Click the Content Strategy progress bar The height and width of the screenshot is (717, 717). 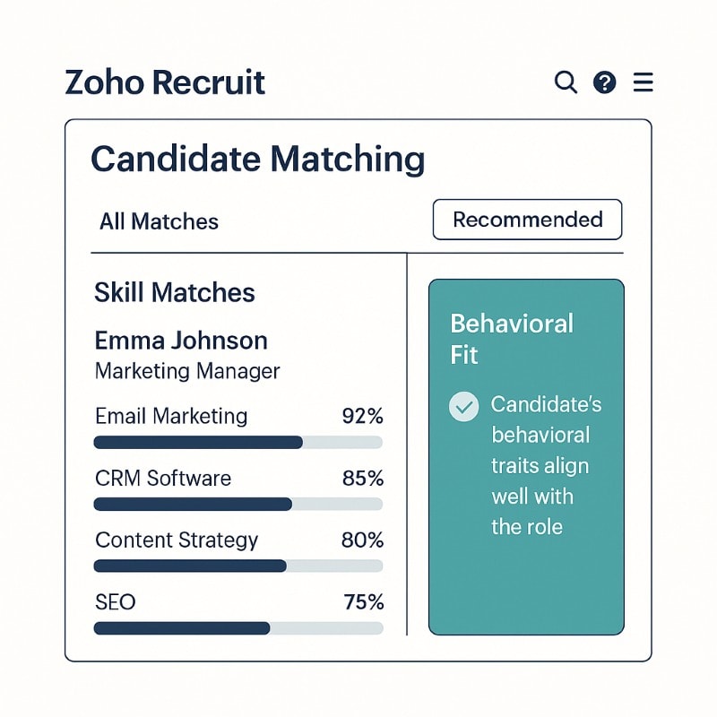(x=238, y=566)
